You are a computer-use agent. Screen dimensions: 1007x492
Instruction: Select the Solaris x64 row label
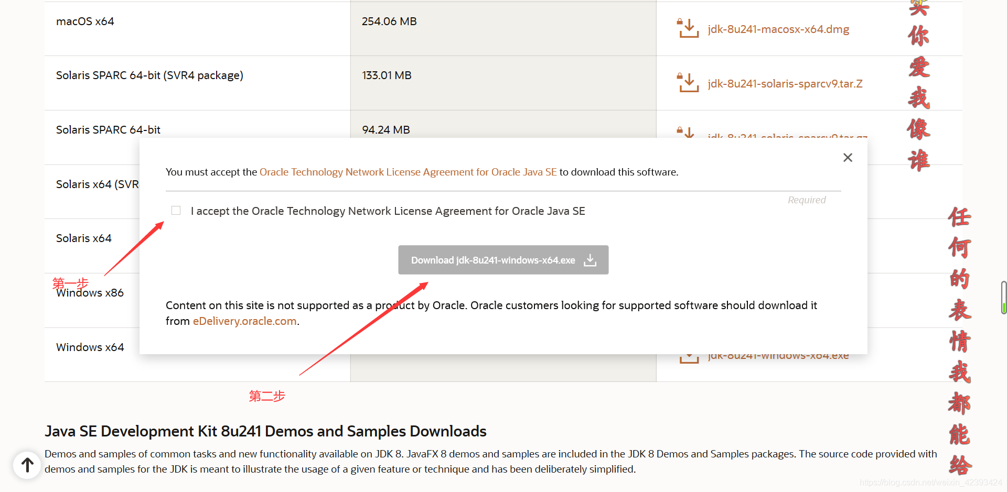pos(84,238)
